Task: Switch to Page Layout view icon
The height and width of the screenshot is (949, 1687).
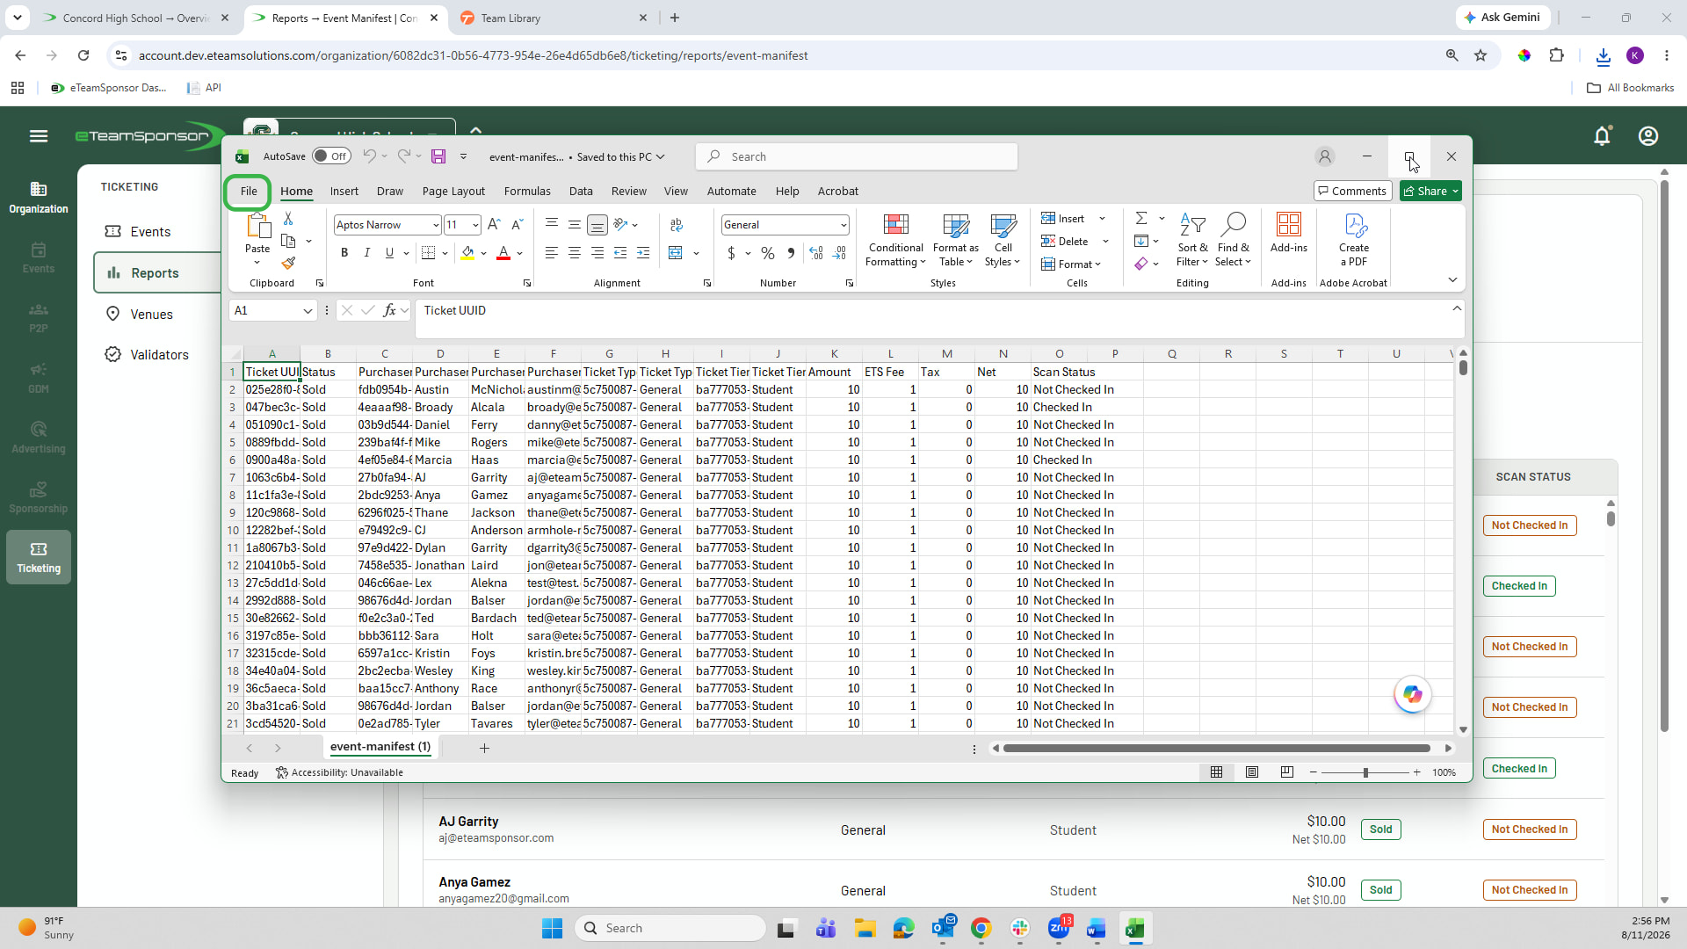Action: coord(1252,772)
